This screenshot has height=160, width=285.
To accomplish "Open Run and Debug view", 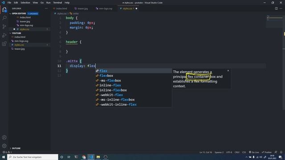I will tap(4, 35).
